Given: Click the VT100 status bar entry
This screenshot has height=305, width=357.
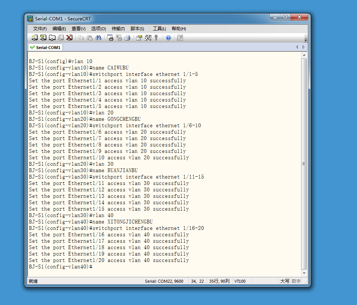Looking at the screenshot, I should click(x=240, y=281).
